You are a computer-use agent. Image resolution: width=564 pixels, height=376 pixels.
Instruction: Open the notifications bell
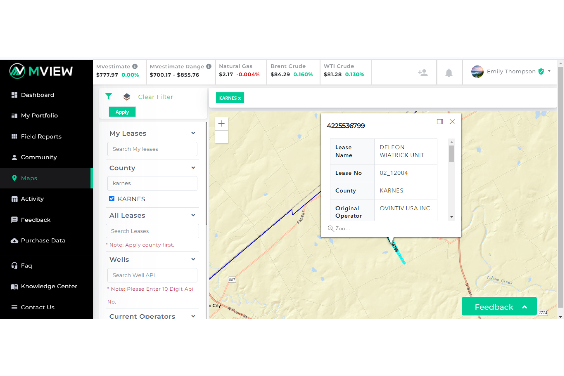click(x=449, y=72)
